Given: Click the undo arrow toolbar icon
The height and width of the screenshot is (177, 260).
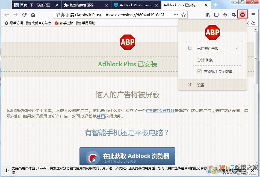Looking at the screenshot, I should pos(225,15).
